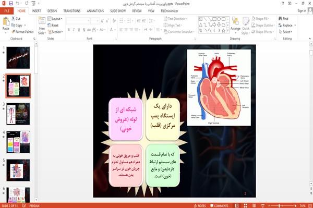
Task: Switch to Slide Sorter view icon
Action: point(246,206)
